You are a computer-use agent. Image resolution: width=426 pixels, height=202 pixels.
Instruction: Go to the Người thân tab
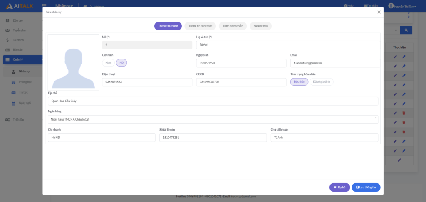click(x=260, y=26)
